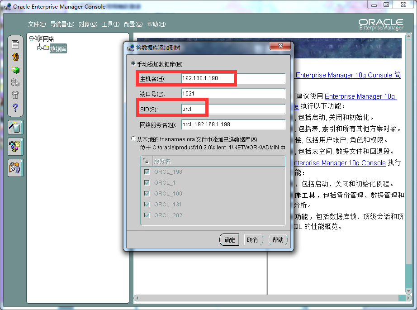Collapse the network tree node

coord(31,38)
